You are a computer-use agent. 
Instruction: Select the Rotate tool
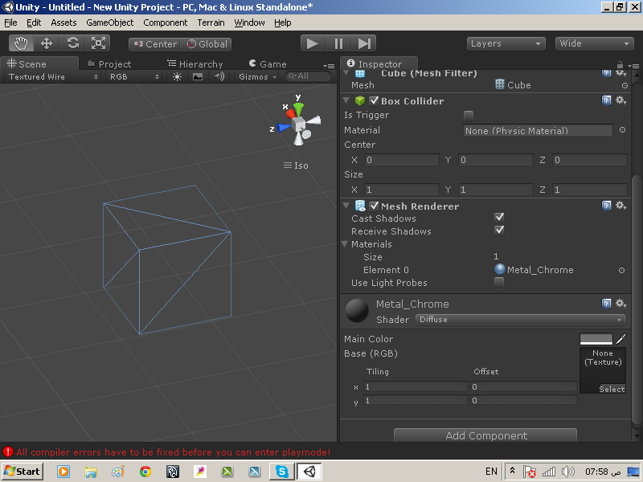point(72,43)
